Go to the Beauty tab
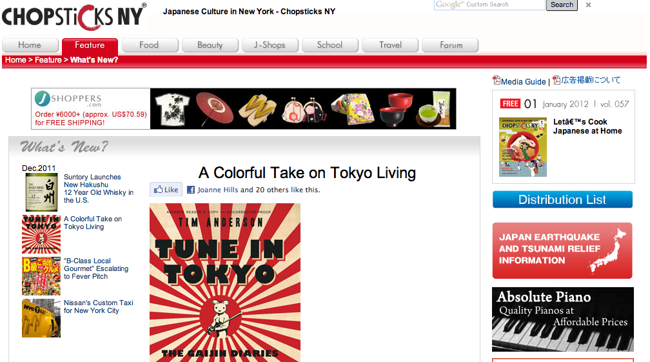Image resolution: width=650 pixels, height=362 pixels. [210, 45]
